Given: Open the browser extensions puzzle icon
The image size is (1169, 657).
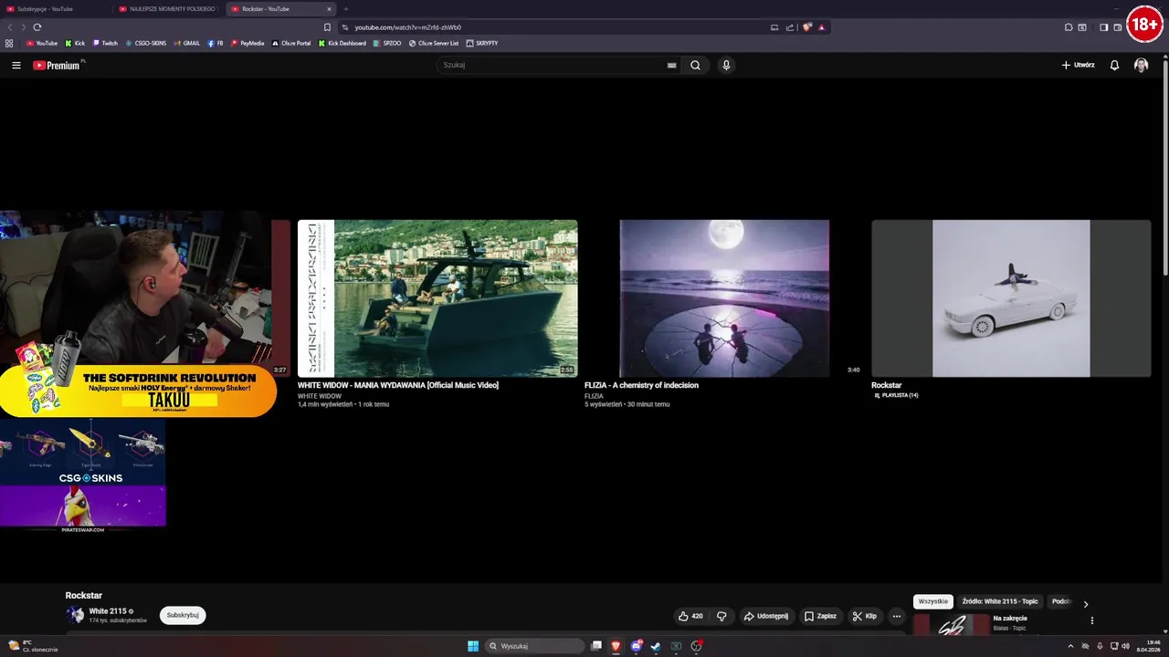Looking at the screenshot, I should point(1069,27).
